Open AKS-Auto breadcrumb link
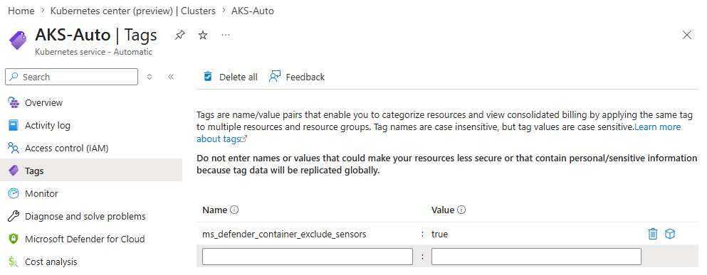707x275 pixels. (253, 11)
